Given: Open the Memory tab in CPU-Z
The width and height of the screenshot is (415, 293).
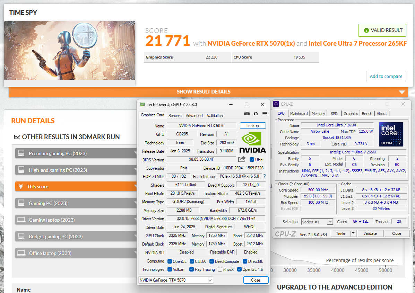Looking at the screenshot, I should point(318,114).
